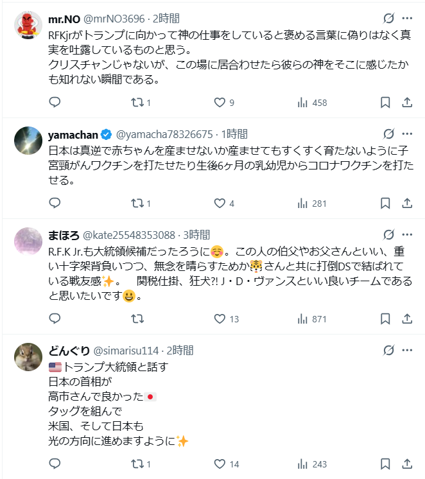Repost どんぐり's post about Trump

[x=137, y=464]
